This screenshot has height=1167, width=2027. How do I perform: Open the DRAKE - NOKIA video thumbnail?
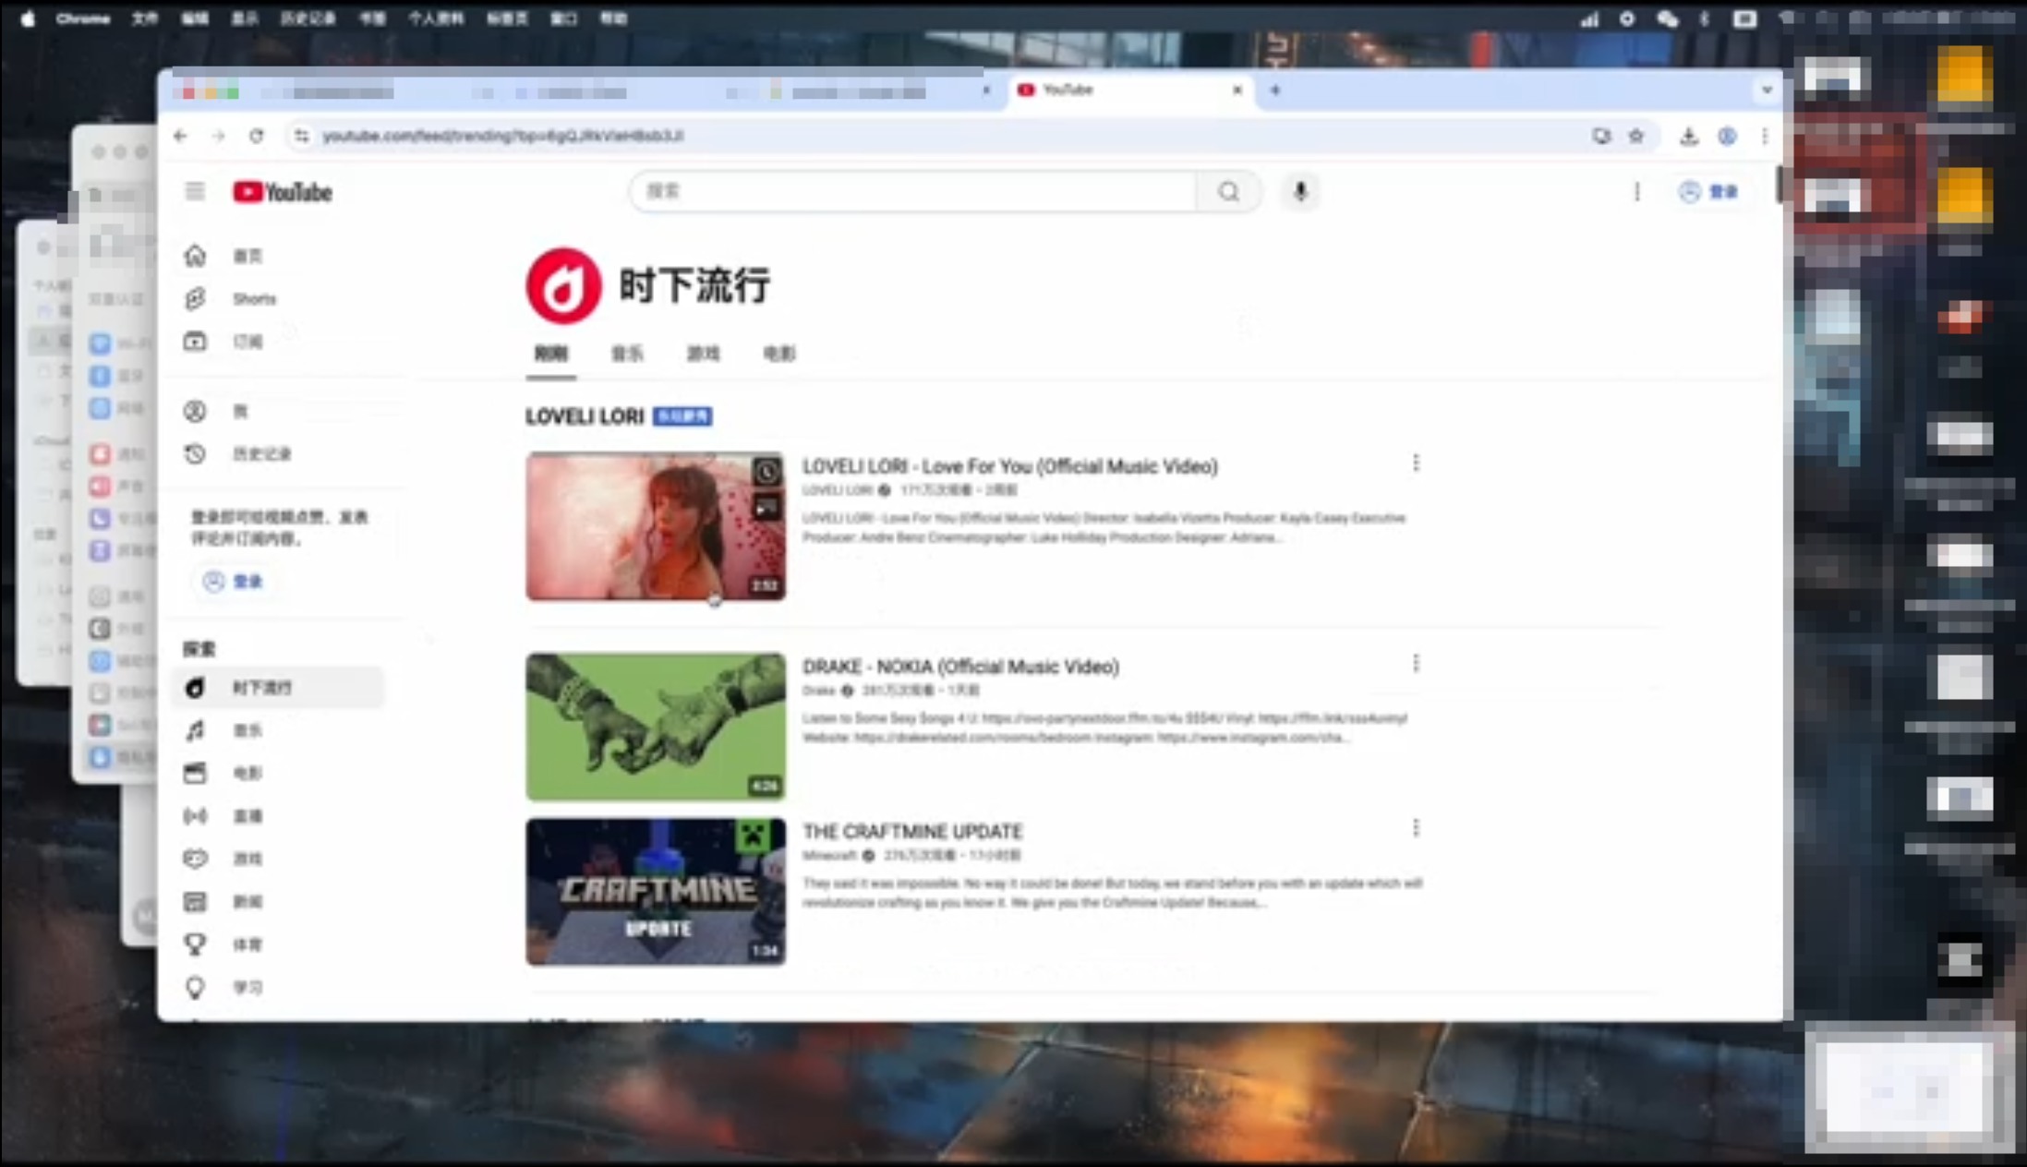pyautogui.click(x=656, y=727)
